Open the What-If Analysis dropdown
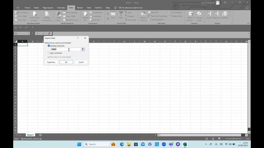264x148 pixels. click(191, 16)
